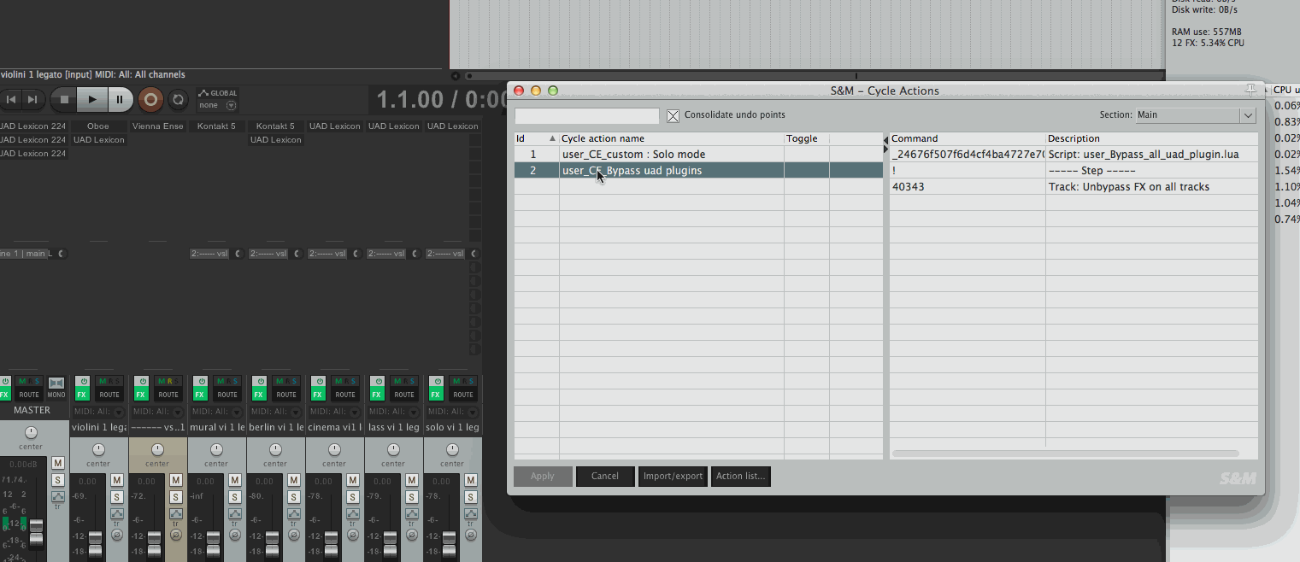Open Import/export menu button
Screen dimensions: 1300x562
coord(673,476)
